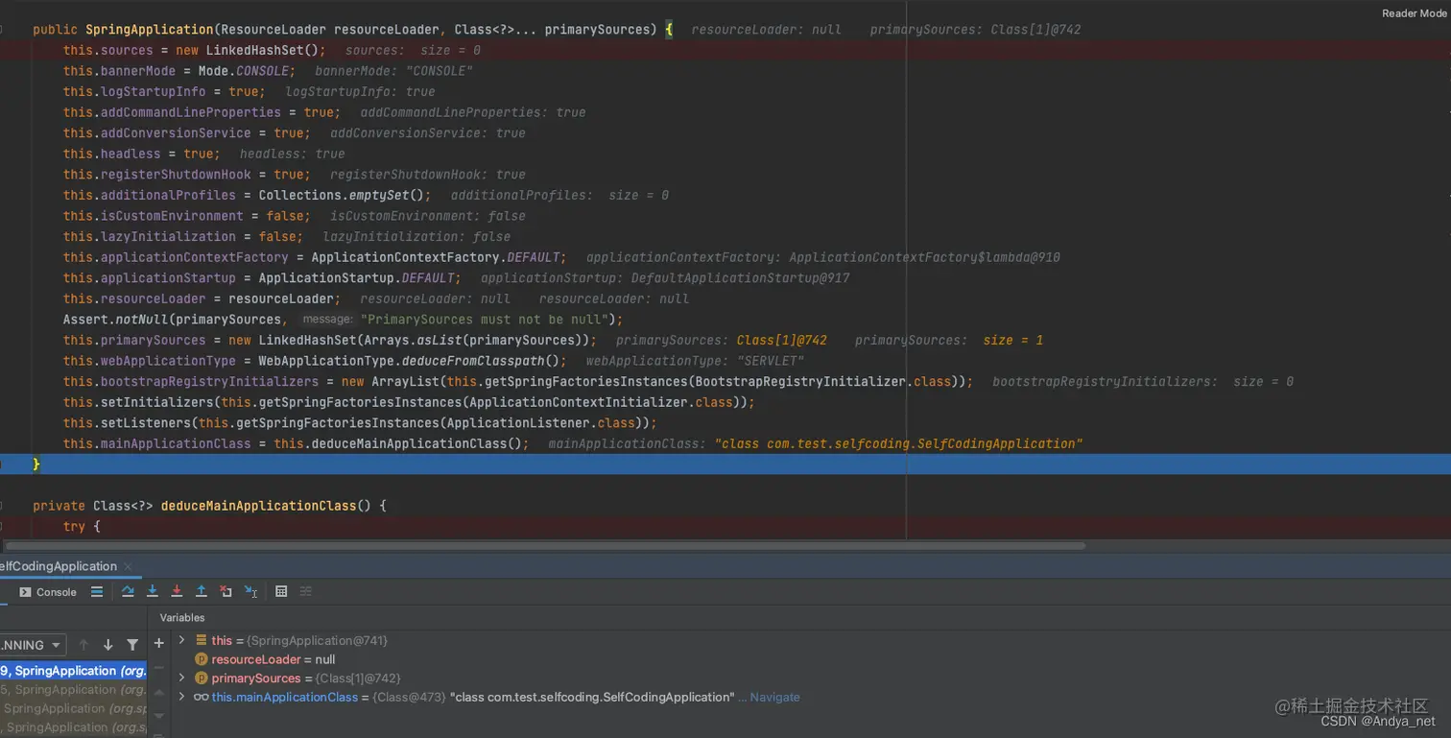
Task: Click the highlighted closing brace execution line
Action: pos(725,464)
